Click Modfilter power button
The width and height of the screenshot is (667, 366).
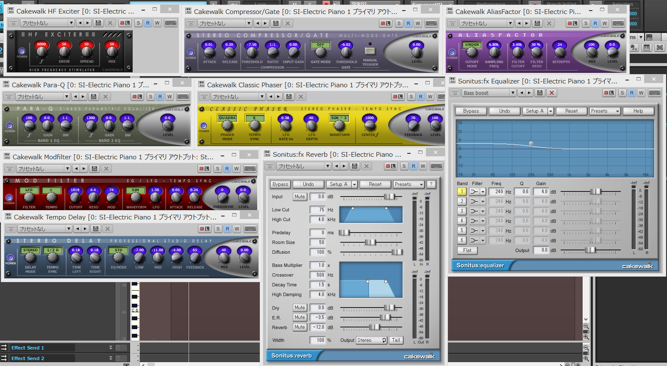point(9,198)
